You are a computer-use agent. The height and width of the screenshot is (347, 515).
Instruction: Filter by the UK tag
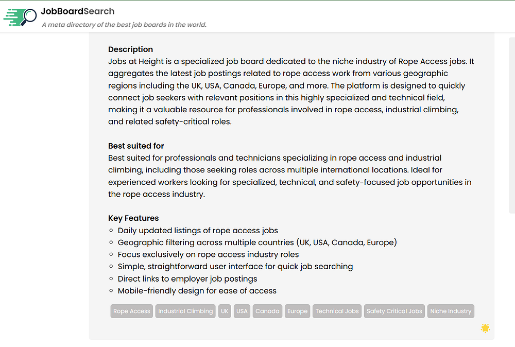pyautogui.click(x=225, y=311)
